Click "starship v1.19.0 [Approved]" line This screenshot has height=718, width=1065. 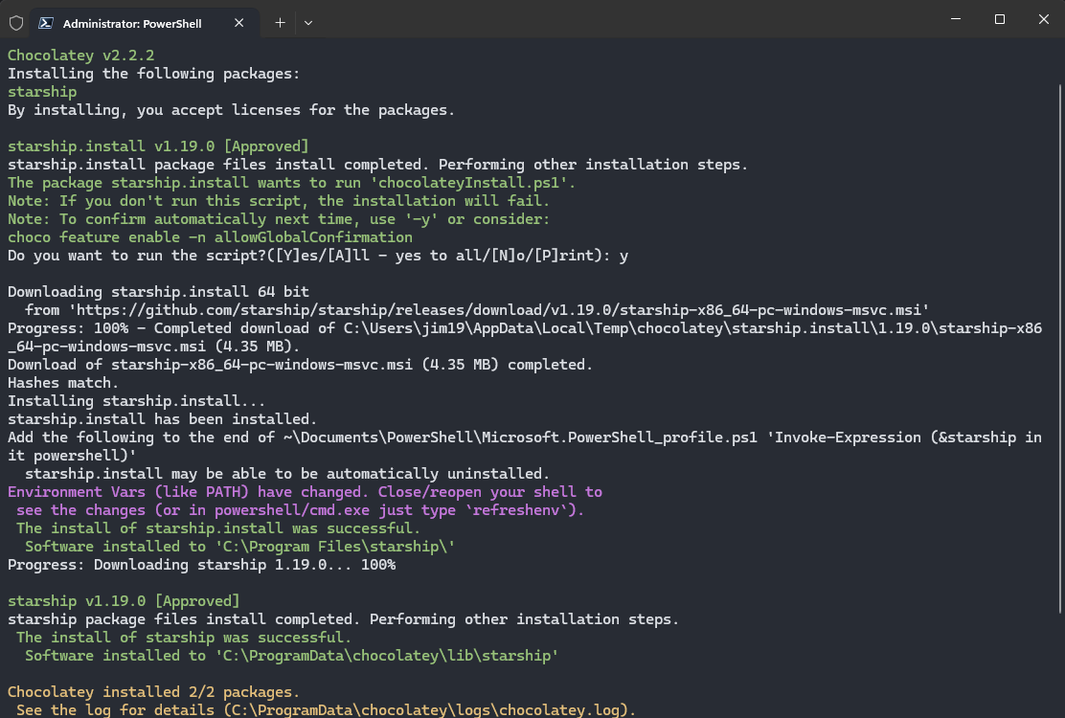pyautogui.click(x=124, y=601)
